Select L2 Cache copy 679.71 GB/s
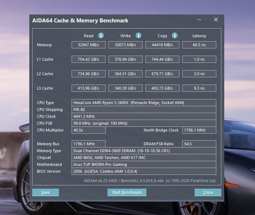Screen dimensions: 255x215 [x=162, y=74]
